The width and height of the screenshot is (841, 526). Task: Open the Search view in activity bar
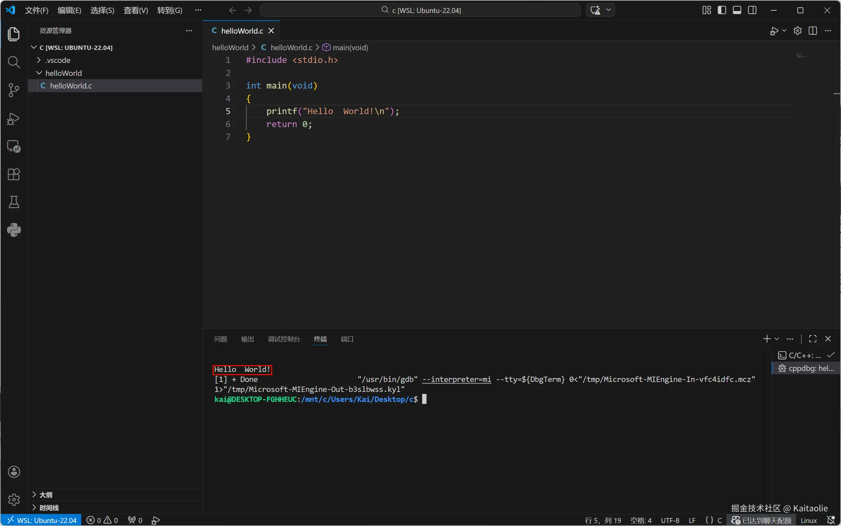click(x=14, y=62)
